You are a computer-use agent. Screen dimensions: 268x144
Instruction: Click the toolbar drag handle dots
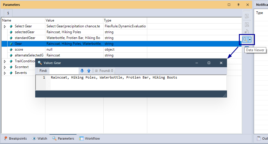pyautogui.click(x=247, y=11)
